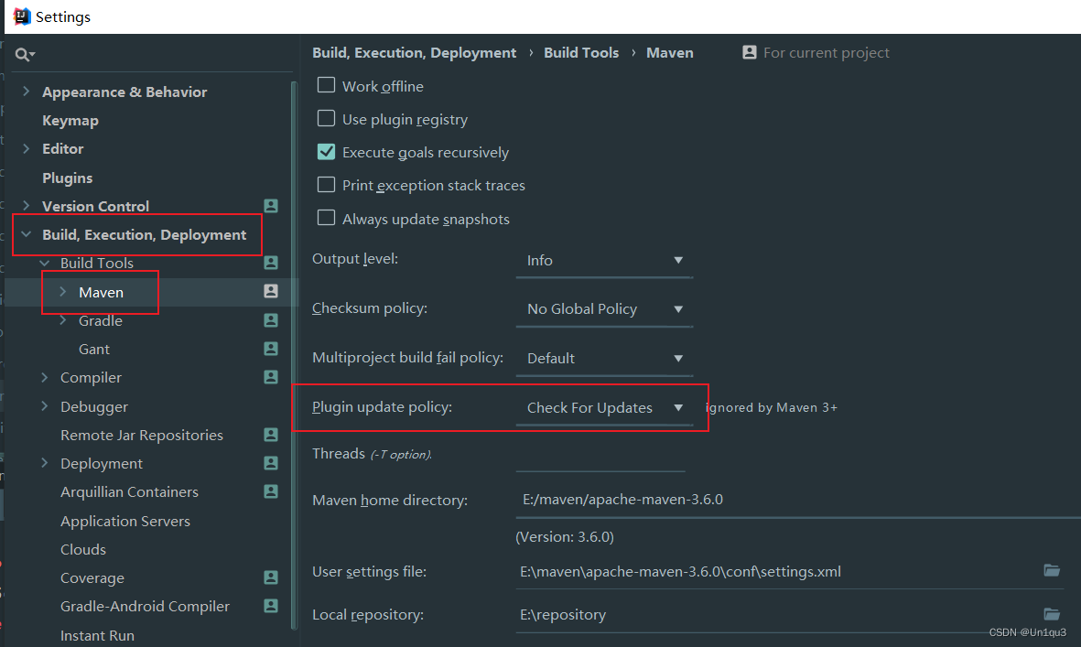Click the User settings file path field
Screen dimensions: 1081x647
(x=778, y=572)
